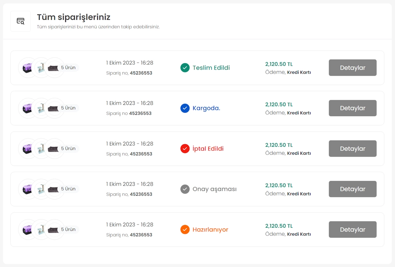This screenshot has height=267, width=395.
Task: Click the Tüm siparişleriniz page heading
Action: tap(74, 17)
